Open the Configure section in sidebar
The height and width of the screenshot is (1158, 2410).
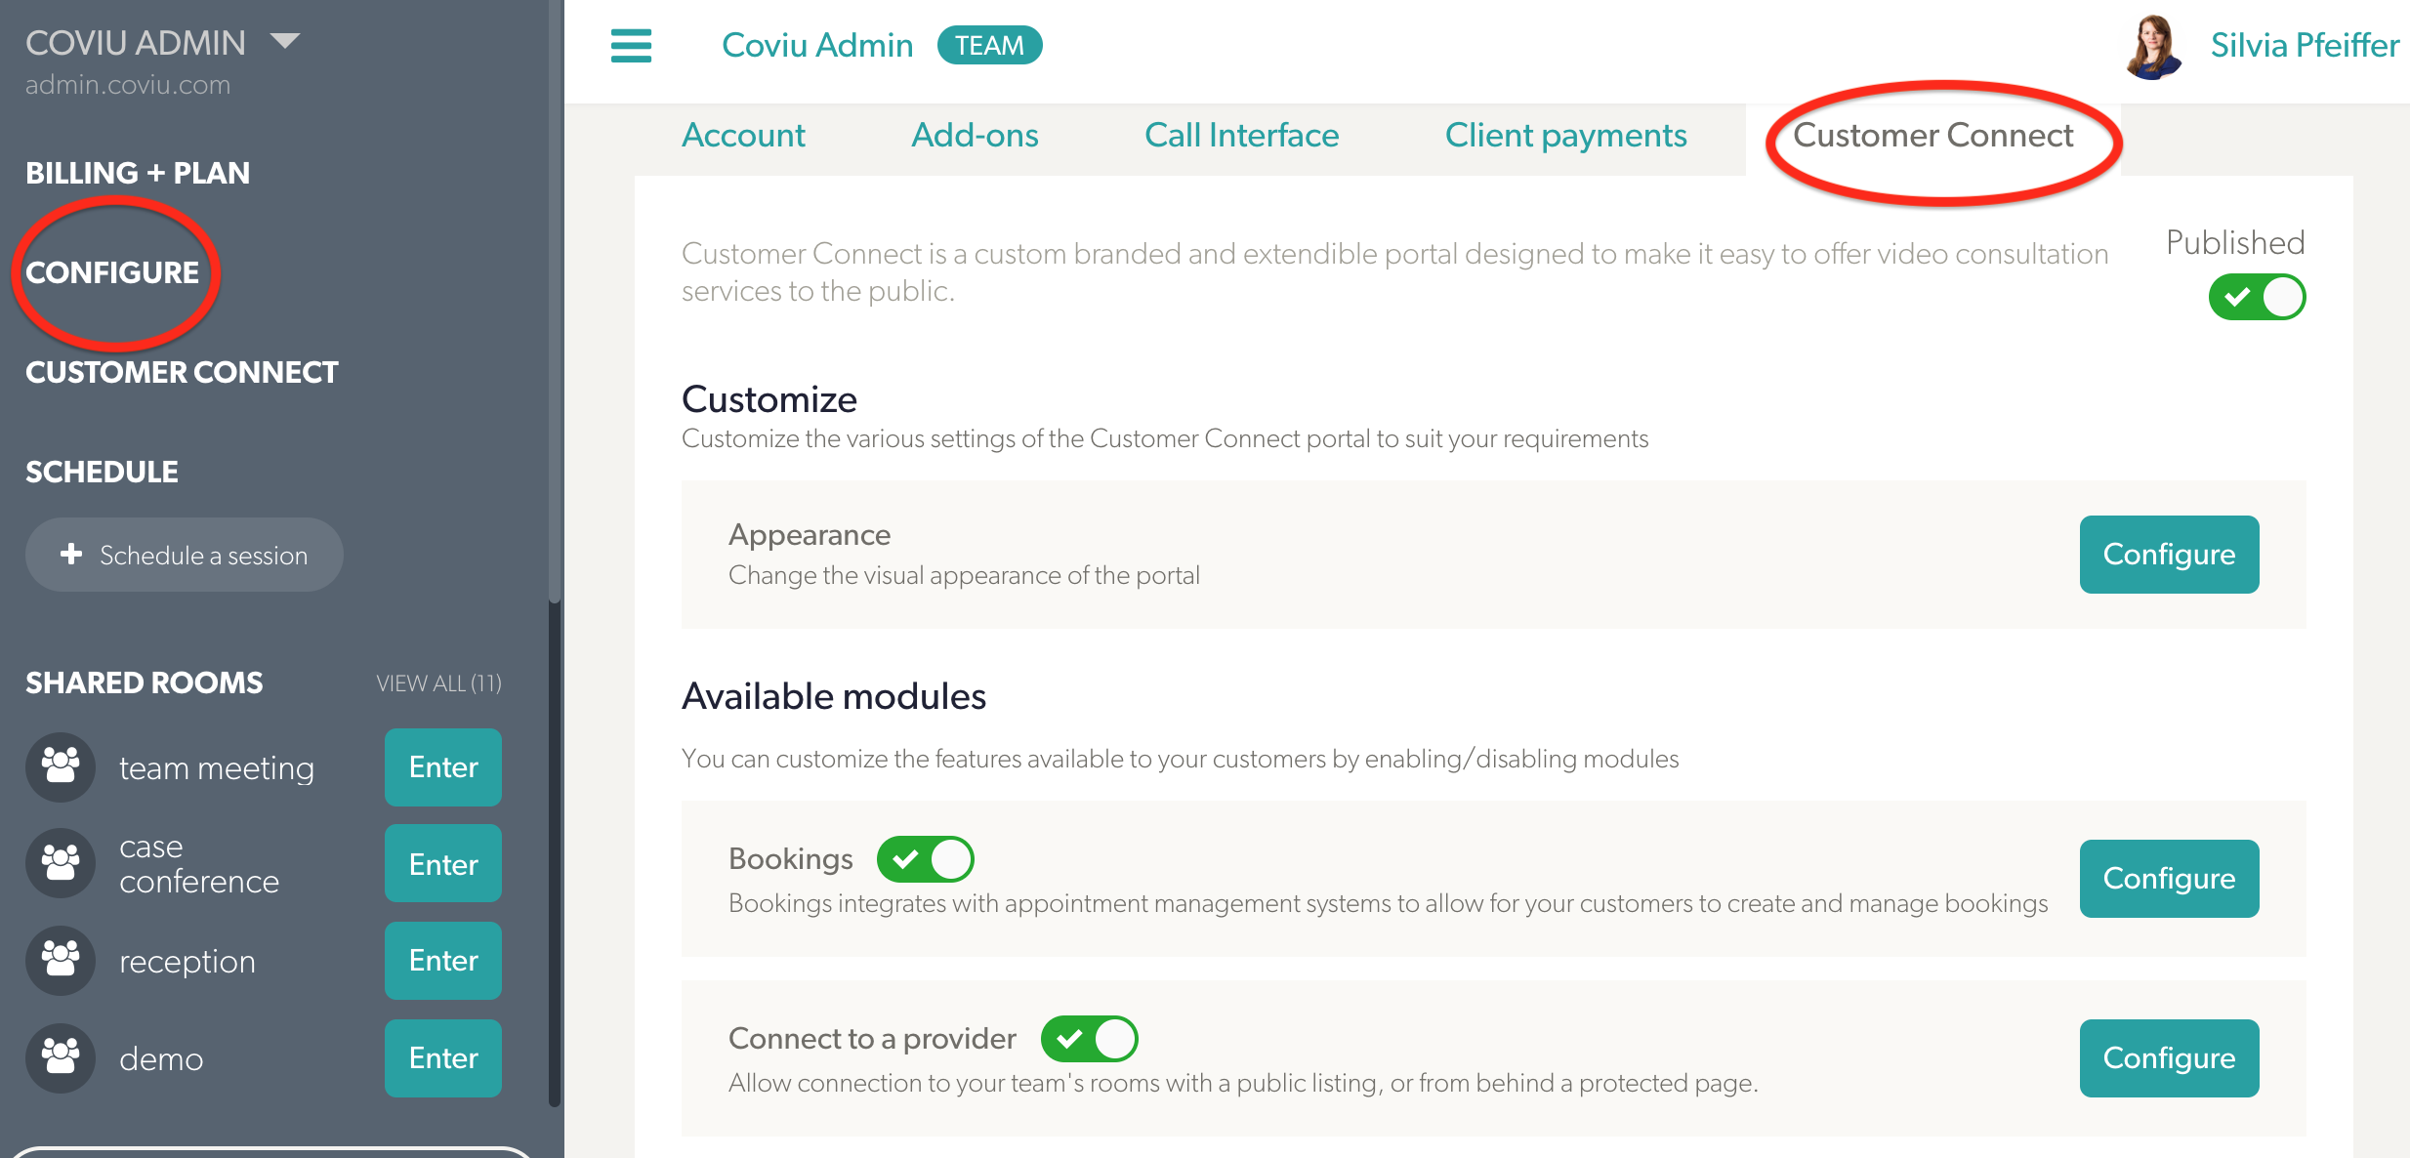tap(112, 272)
